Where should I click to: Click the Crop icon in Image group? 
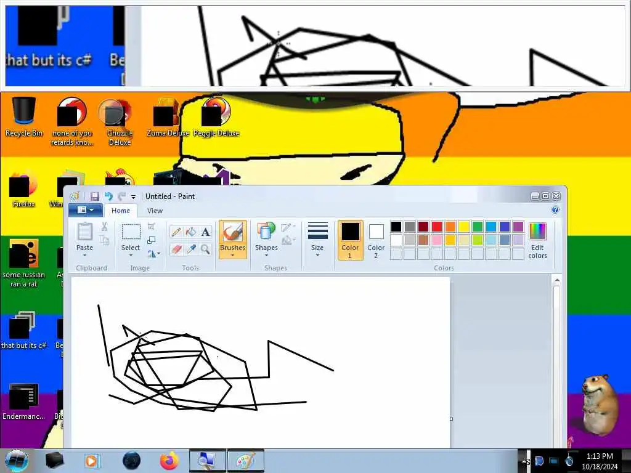pyautogui.click(x=152, y=227)
